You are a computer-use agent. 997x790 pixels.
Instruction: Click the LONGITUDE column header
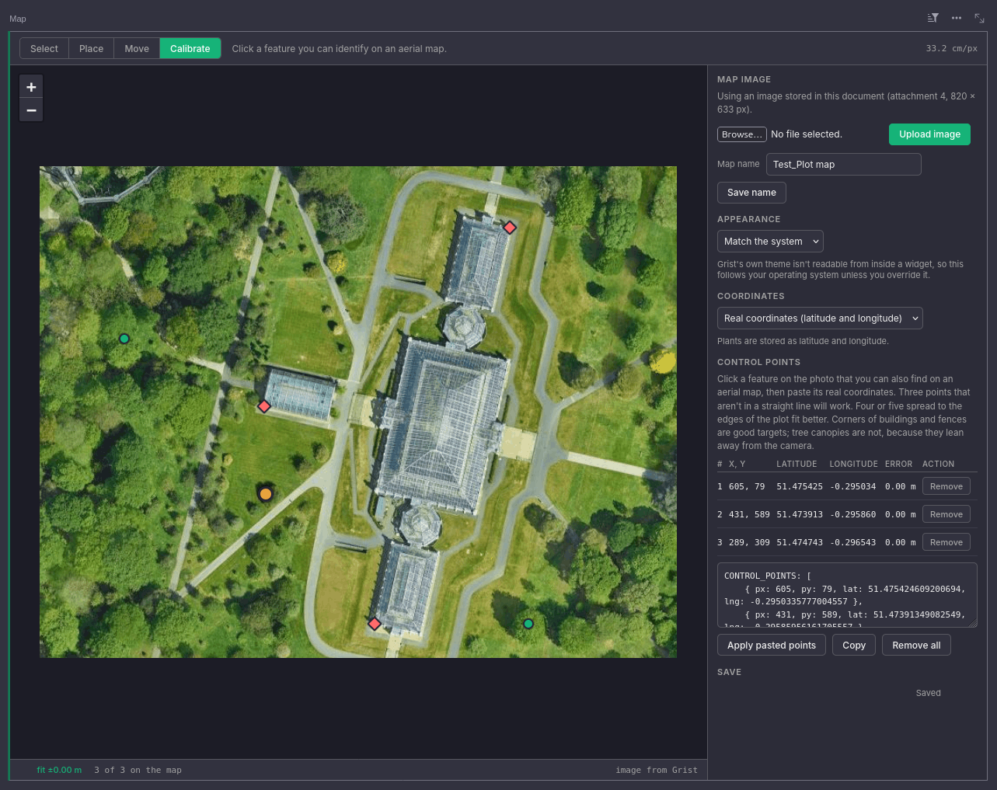[x=853, y=464]
